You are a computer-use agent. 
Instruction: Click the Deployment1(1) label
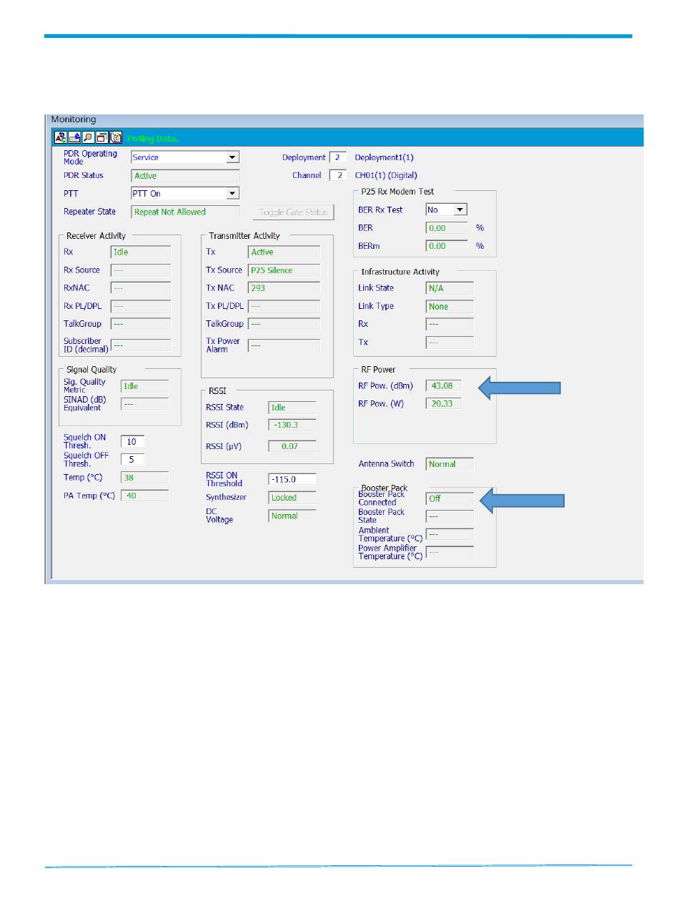pos(385,157)
